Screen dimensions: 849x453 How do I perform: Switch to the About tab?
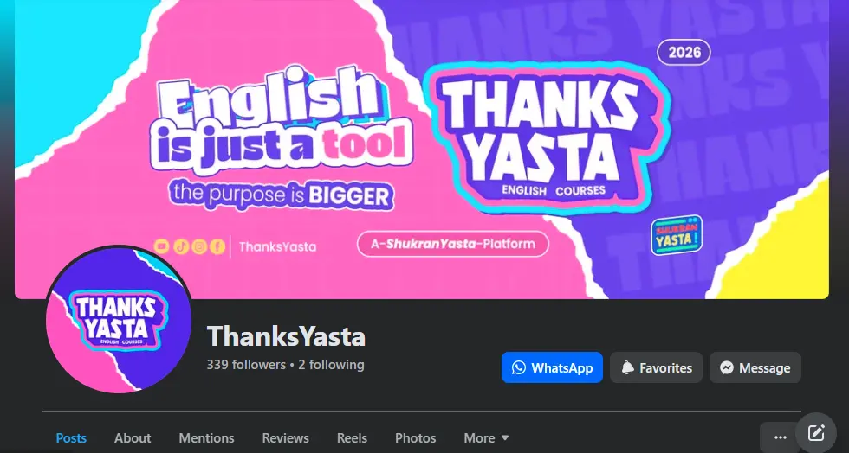point(133,437)
